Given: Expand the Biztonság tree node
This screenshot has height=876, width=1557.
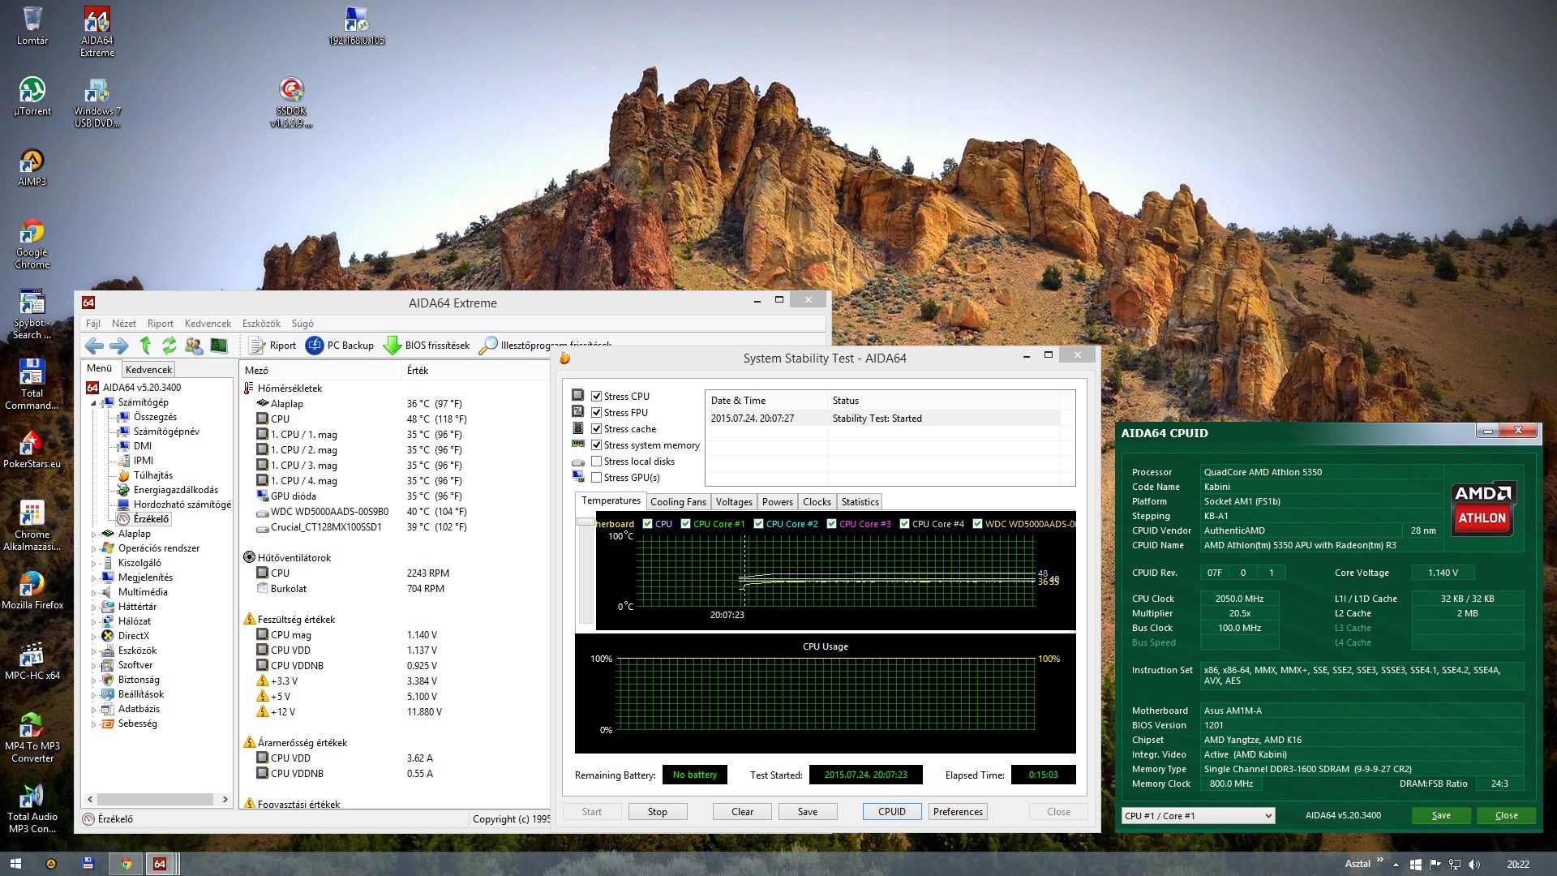Looking at the screenshot, I should 93,681.
